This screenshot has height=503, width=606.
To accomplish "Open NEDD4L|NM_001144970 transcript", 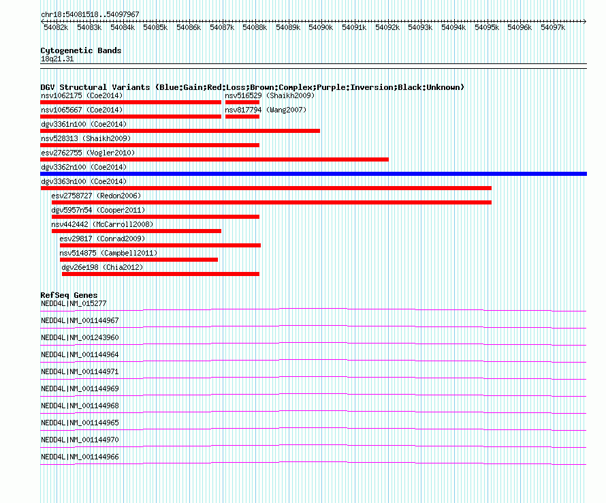I will [x=80, y=440].
